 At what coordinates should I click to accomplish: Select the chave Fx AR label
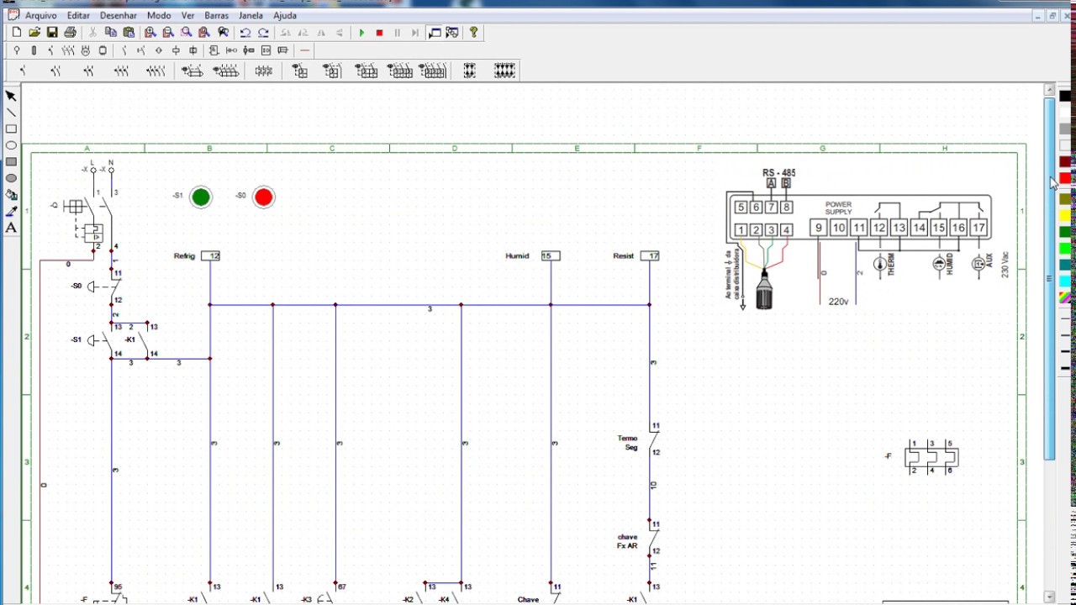(627, 541)
